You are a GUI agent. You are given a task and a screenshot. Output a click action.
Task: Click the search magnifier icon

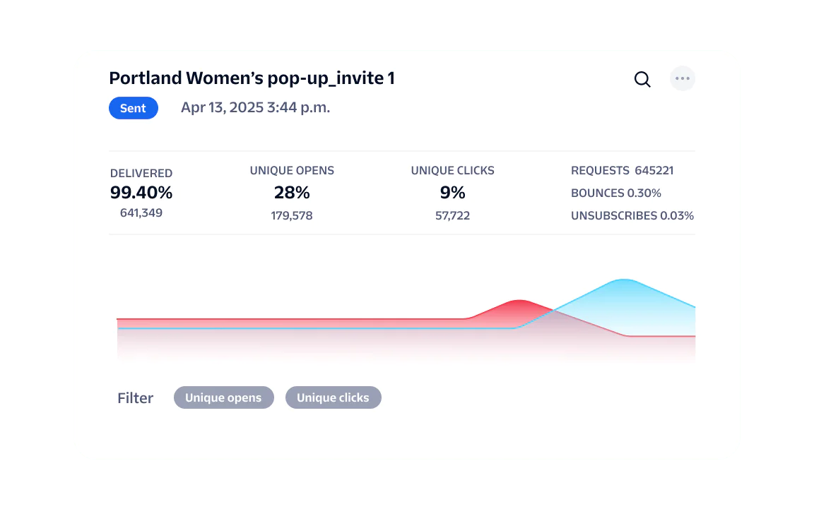tap(642, 79)
